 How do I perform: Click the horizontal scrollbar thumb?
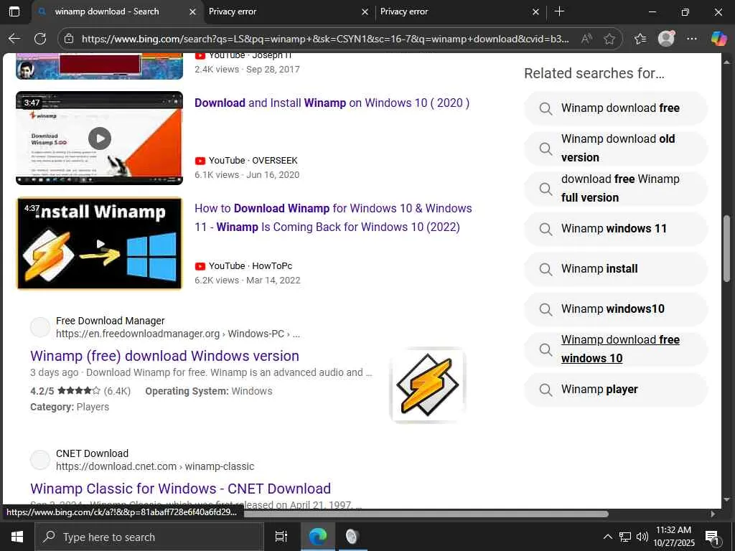[426, 514]
